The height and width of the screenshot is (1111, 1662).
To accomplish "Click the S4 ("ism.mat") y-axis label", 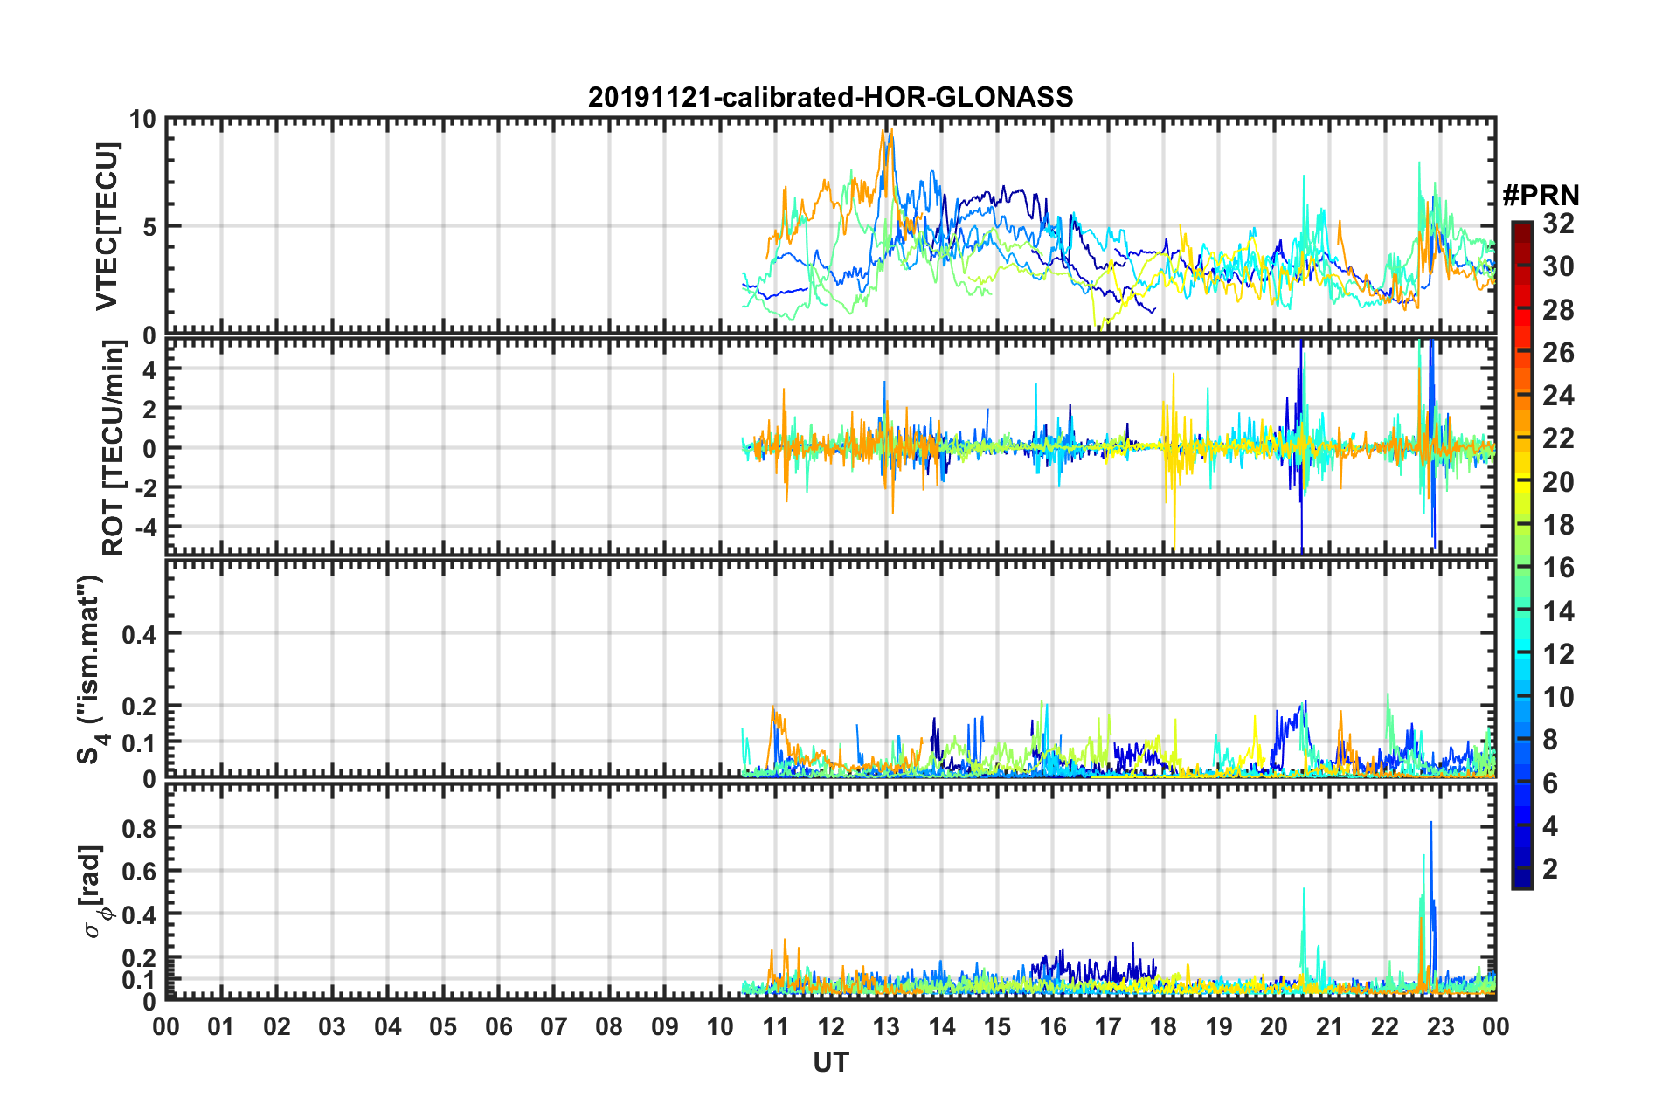I will (x=91, y=670).
